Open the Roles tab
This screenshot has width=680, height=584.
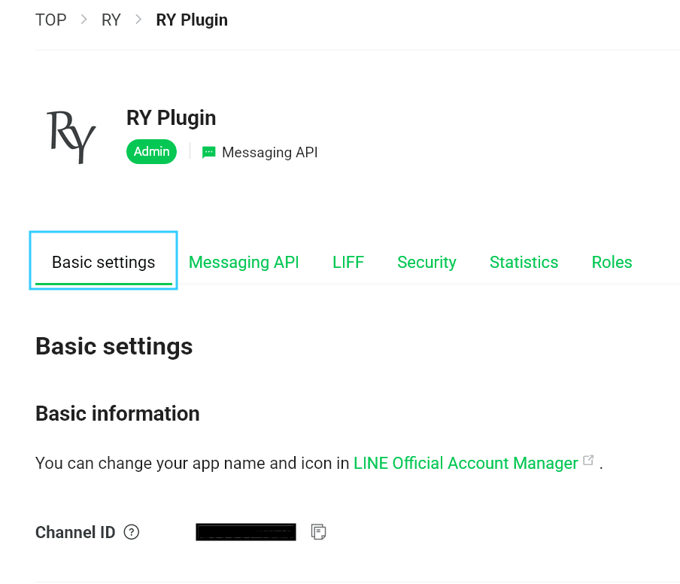click(x=612, y=262)
